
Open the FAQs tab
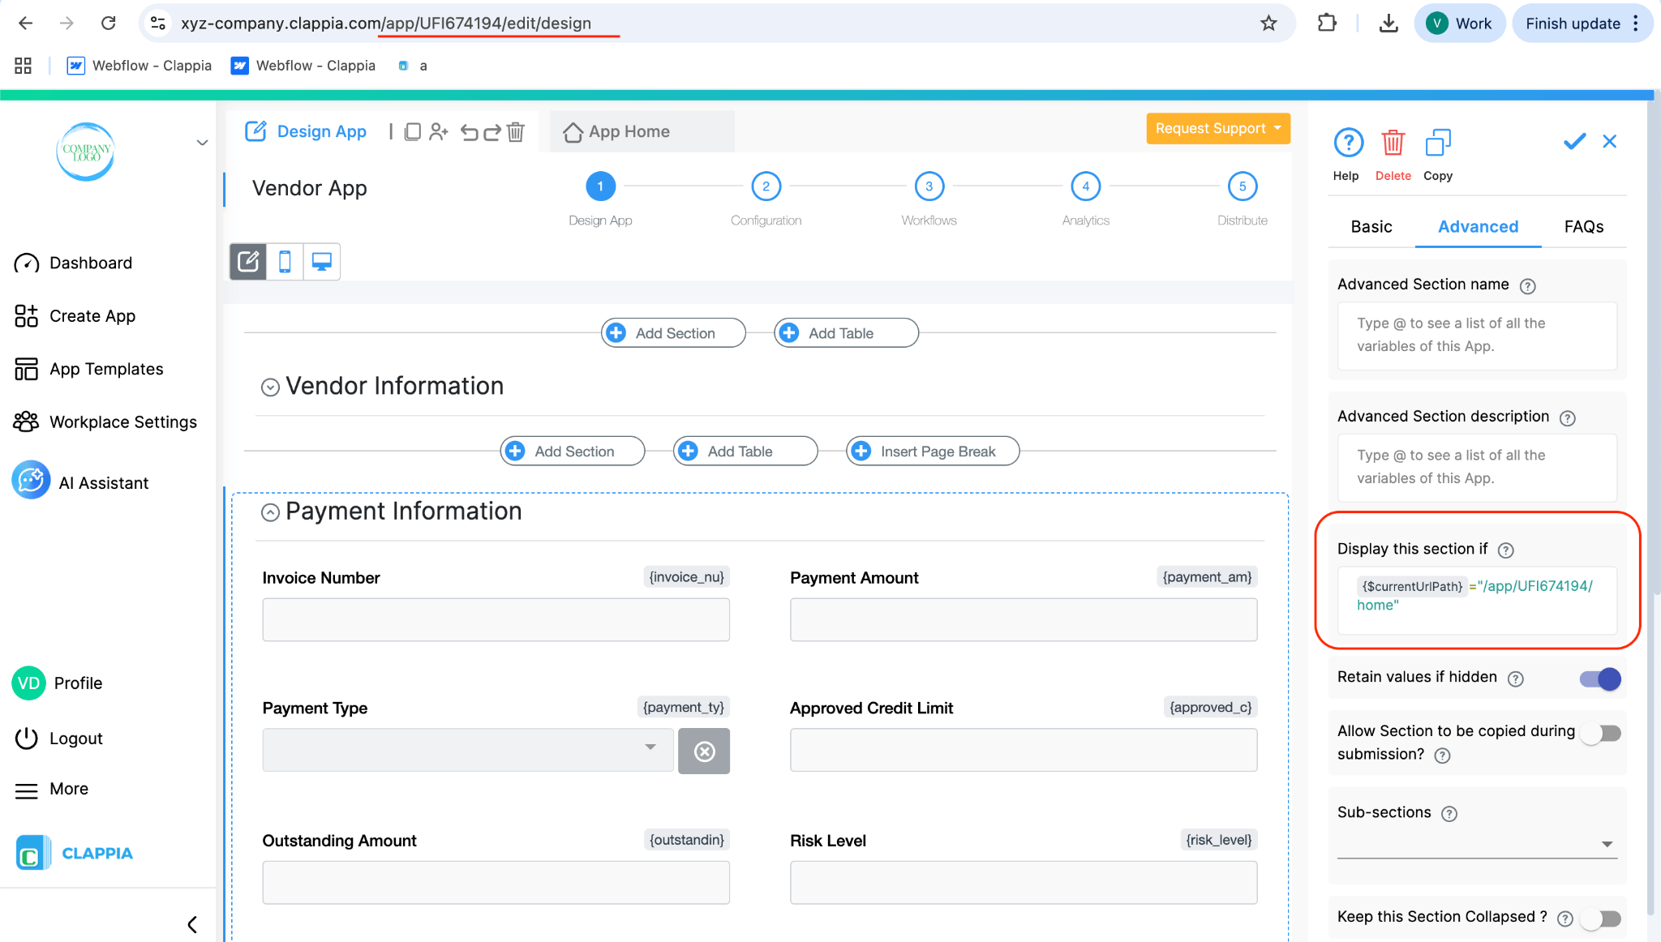1583,227
